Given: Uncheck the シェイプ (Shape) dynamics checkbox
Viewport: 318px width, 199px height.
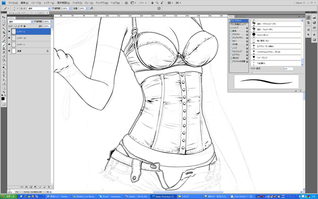Looking at the screenshot, I should [231, 28].
